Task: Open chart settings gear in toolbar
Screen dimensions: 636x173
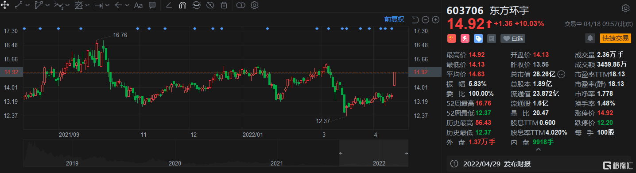Action: coord(254,5)
